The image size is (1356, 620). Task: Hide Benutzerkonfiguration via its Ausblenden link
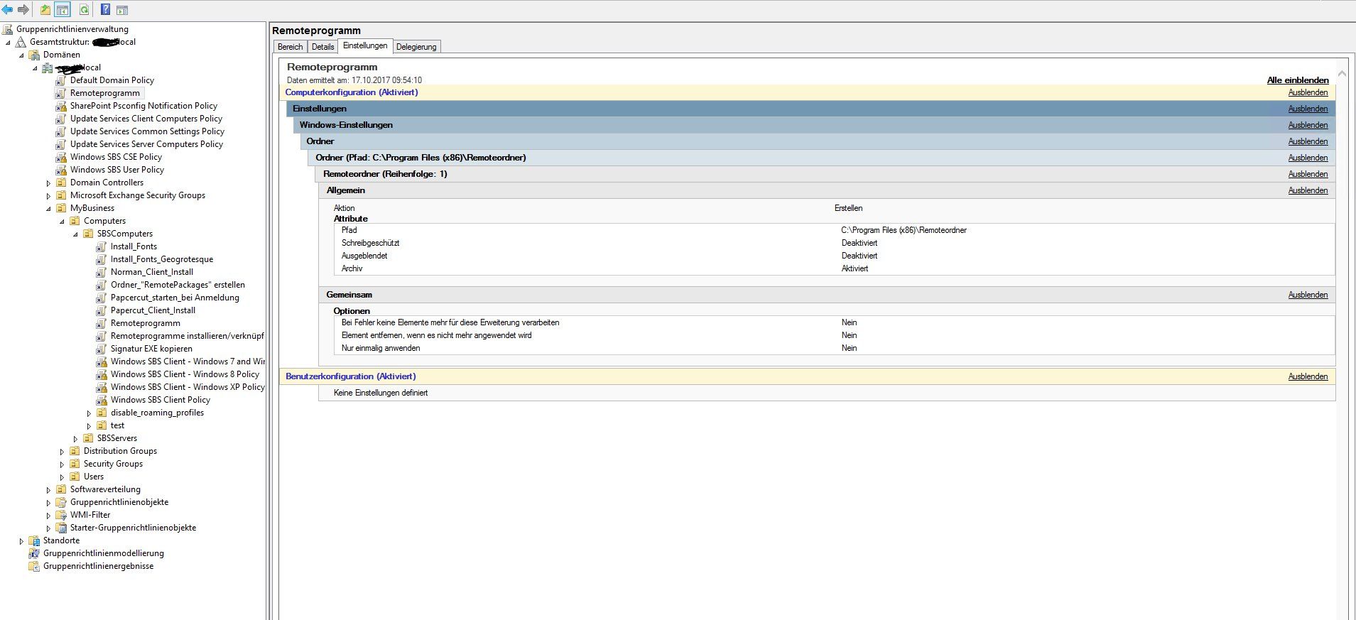click(1308, 376)
